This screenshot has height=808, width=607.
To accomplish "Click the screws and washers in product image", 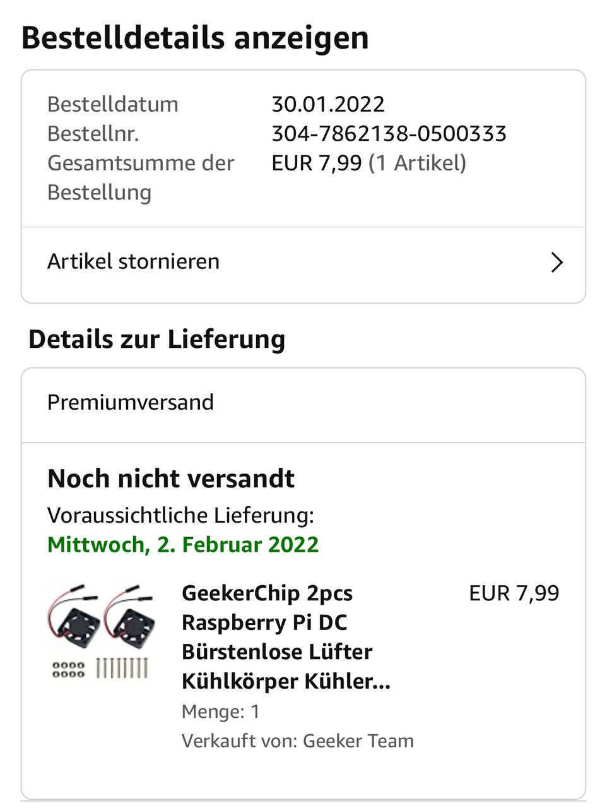I will [x=100, y=668].
